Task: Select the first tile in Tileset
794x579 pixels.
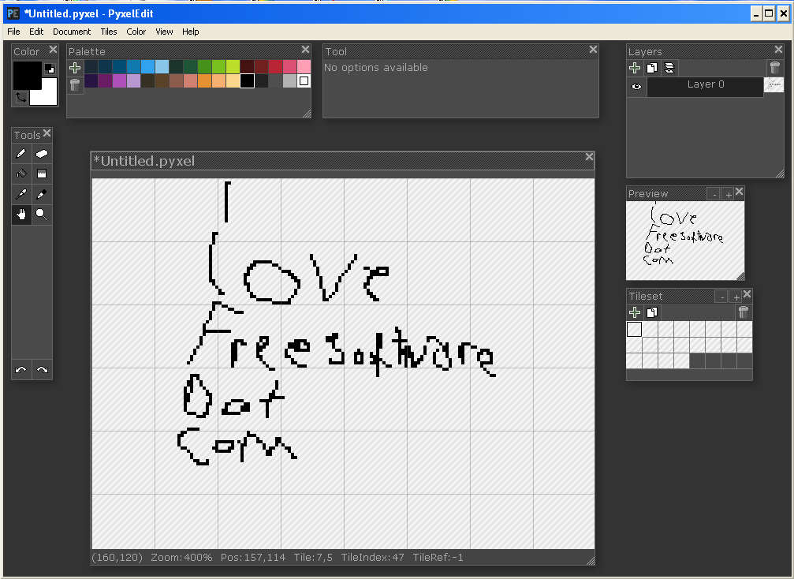Action: (x=634, y=329)
